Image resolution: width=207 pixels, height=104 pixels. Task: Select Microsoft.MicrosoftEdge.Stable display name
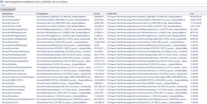coord(15,39)
